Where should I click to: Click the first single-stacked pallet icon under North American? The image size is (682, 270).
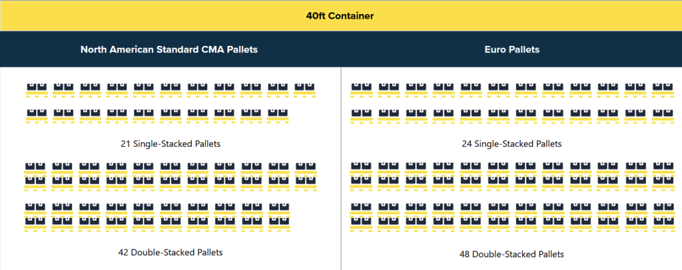[x=37, y=90]
